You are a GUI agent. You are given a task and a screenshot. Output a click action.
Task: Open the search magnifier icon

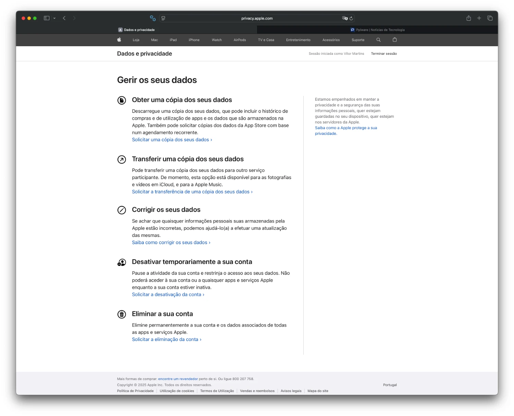pos(378,40)
